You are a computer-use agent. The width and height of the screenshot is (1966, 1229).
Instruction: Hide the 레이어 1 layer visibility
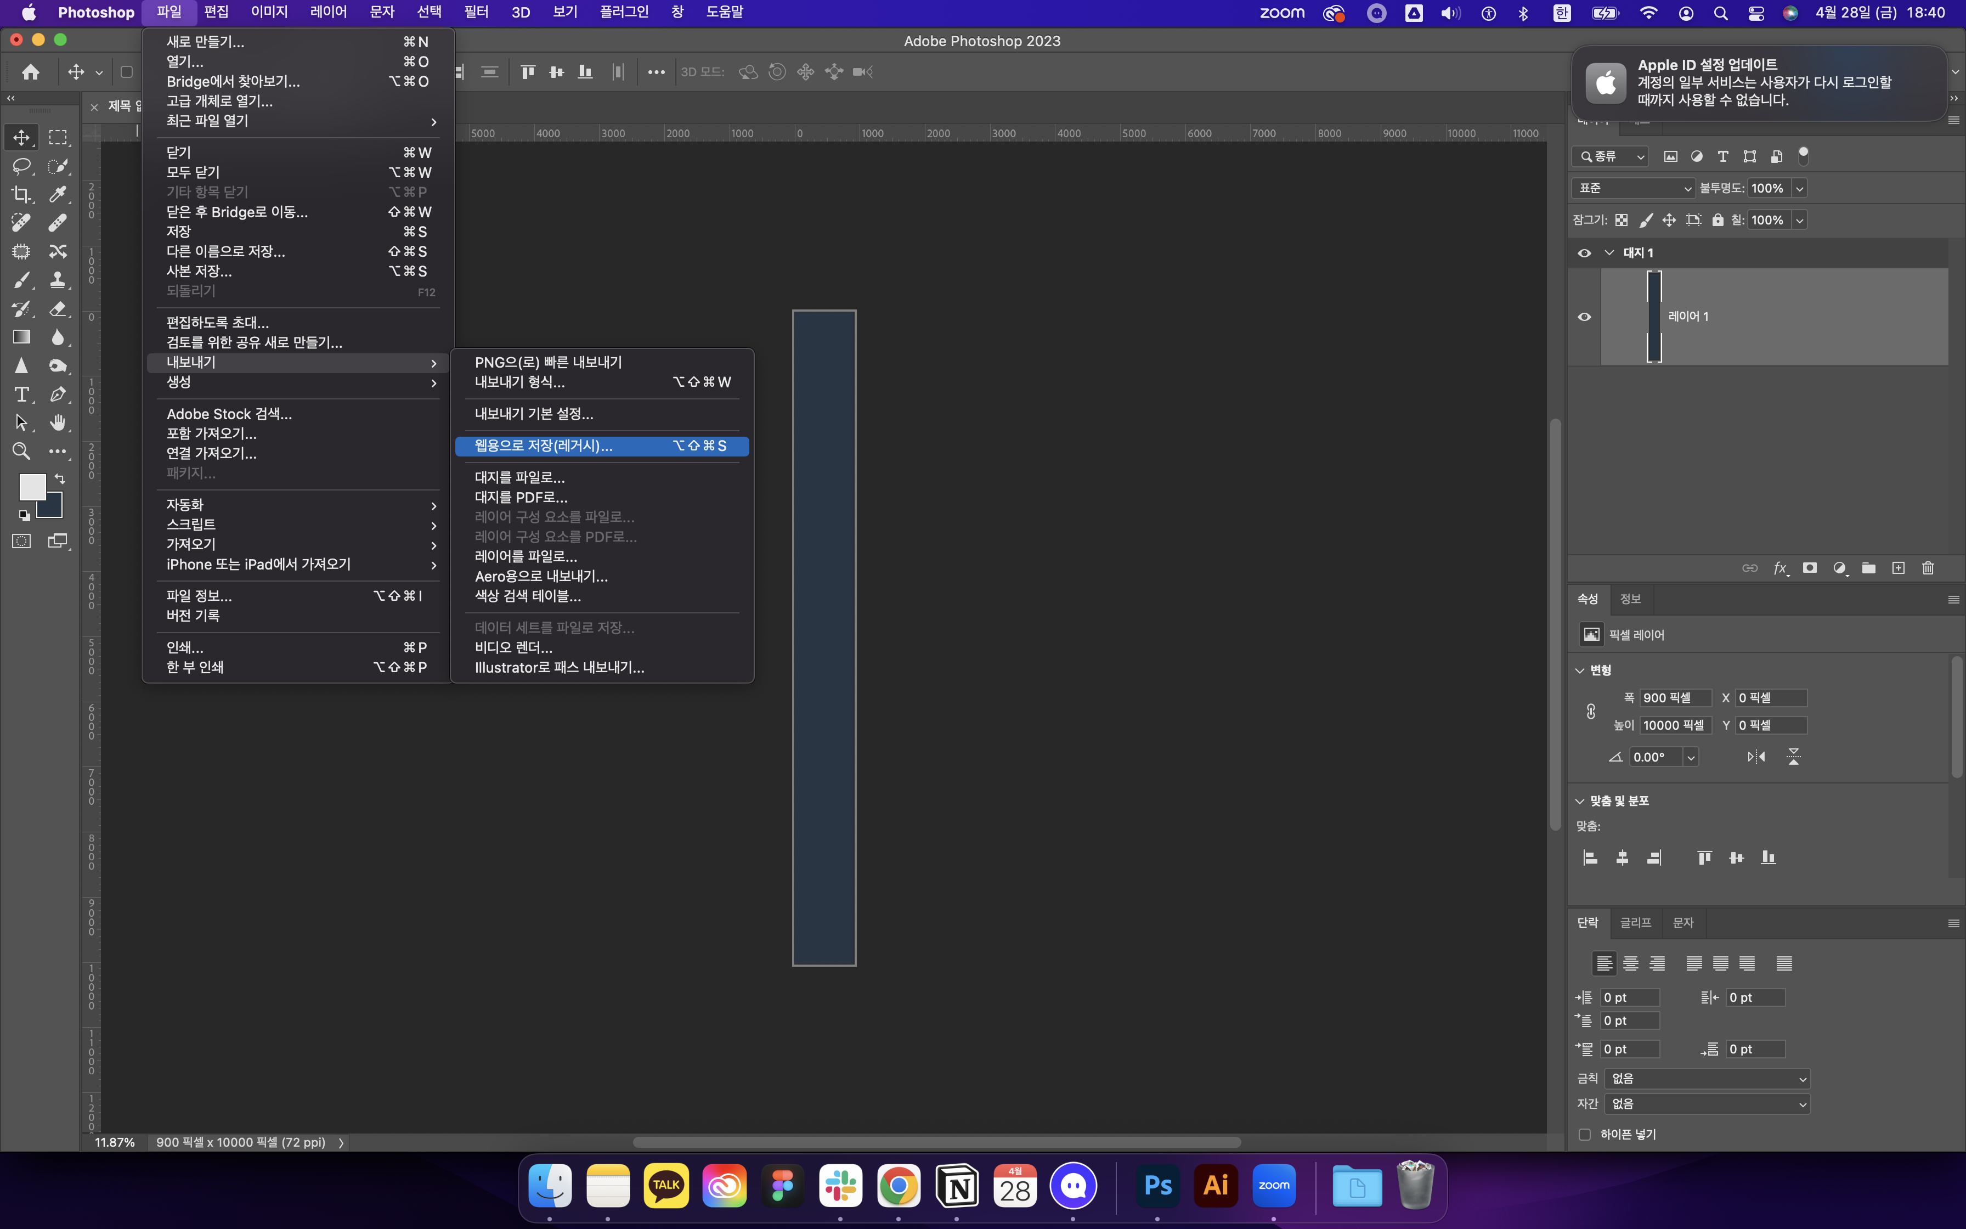pyautogui.click(x=1584, y=317)
